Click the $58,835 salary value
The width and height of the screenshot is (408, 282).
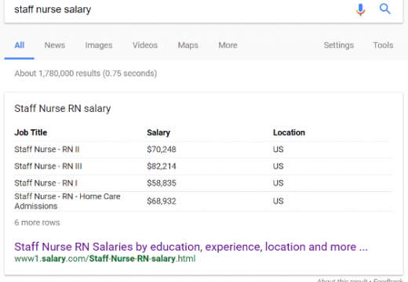pos(162,183)
